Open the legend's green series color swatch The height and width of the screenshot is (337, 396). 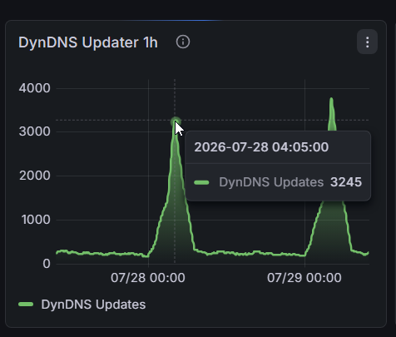pyautogui.click(x=26, y=305)
